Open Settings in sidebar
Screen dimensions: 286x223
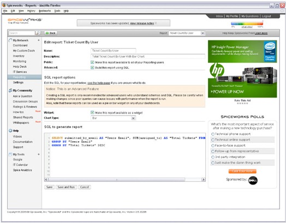tap(18, 82)
